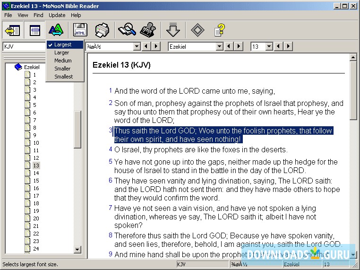This screenshot has height=270, width=360.
Task: Open search with the magnifier icon
Action: 127,30
